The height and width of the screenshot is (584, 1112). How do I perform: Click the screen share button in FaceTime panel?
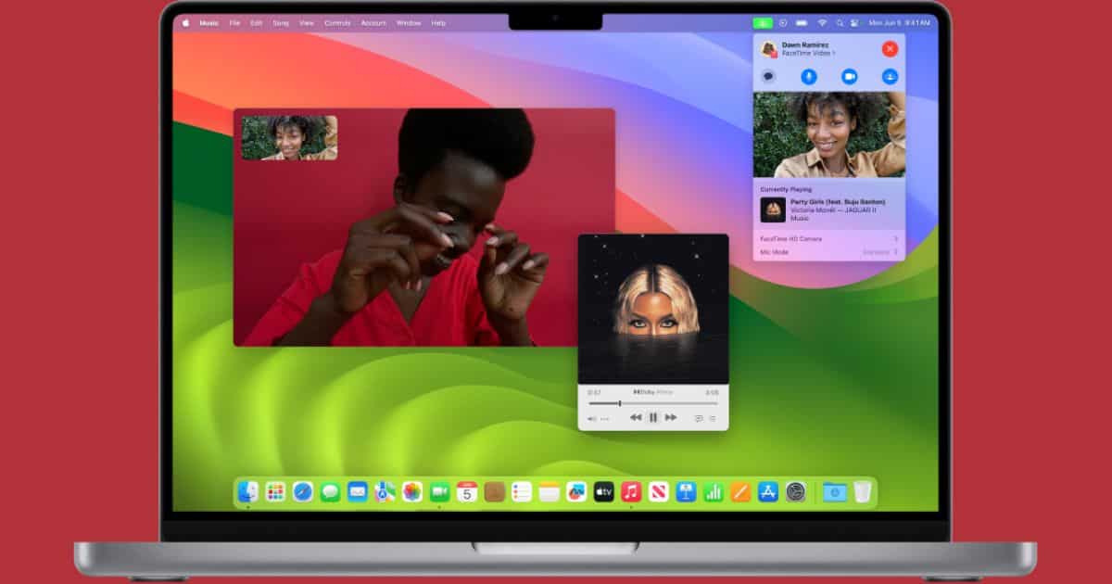890,77
